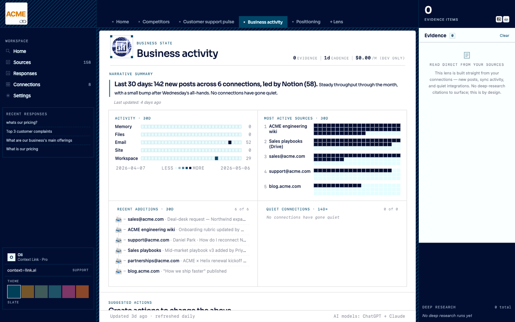
Task: Click the Site activity row label
Action: (x=119, y=150)
